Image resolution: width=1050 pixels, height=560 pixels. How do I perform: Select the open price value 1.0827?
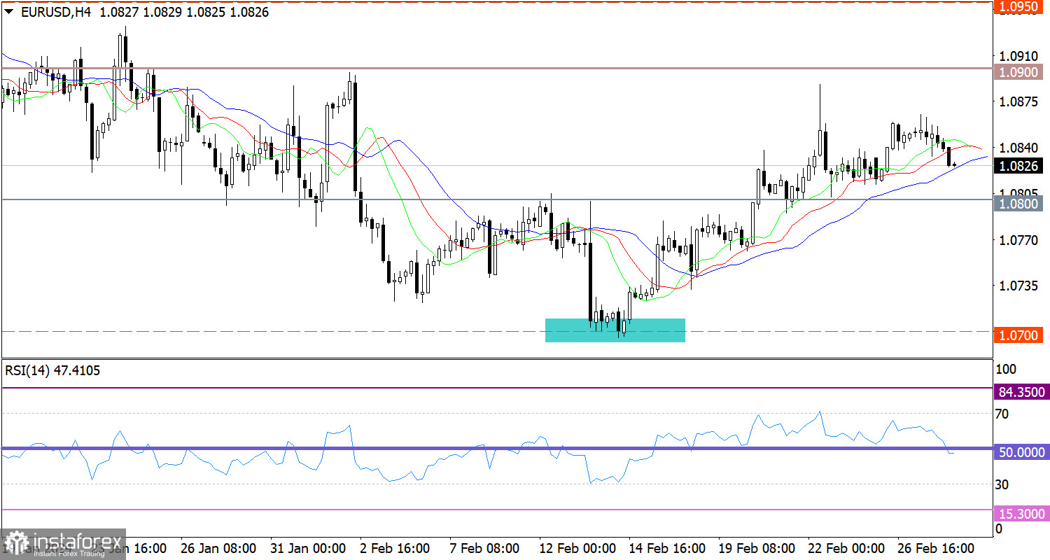tap(118, 12)
